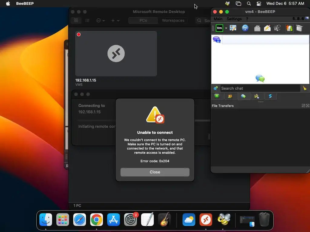310x232 pixels.
Task: Open the BeeBEEP app menu in menu bar
Action: coord(25,3)
